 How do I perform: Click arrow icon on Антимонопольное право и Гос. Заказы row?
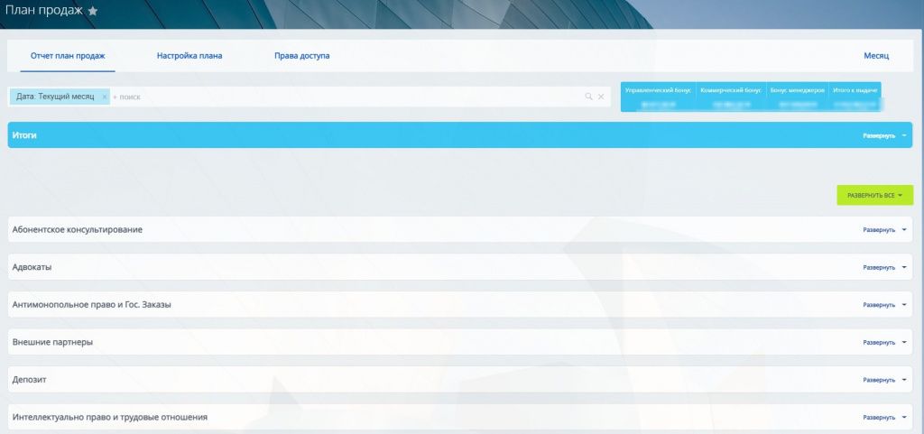coord(905,305)
